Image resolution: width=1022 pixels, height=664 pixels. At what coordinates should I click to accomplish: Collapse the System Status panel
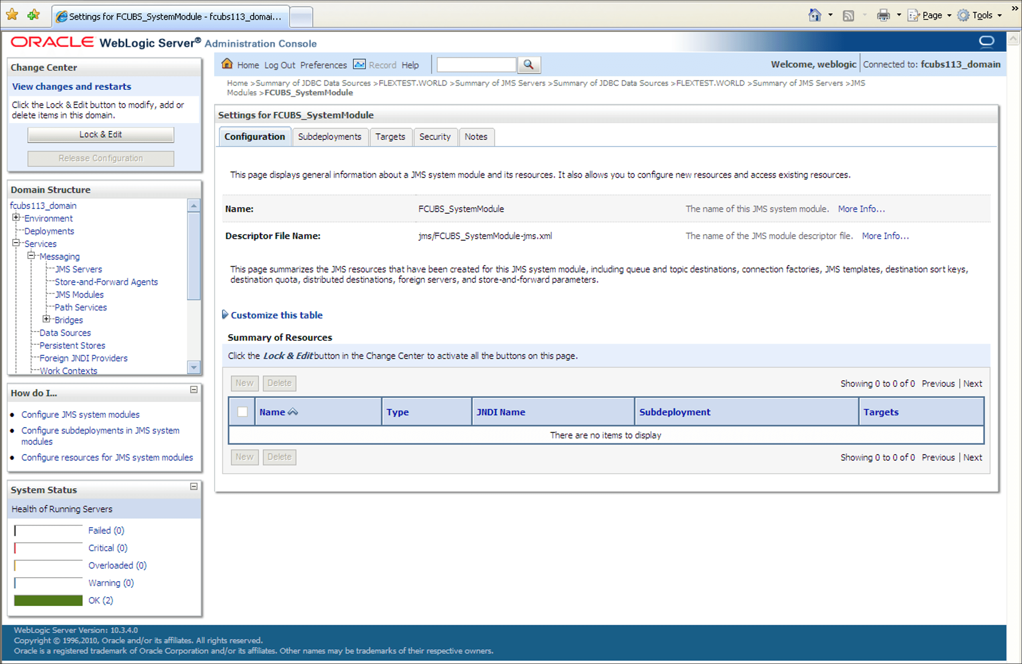[x=193, y=487]
